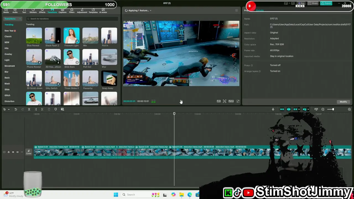
Task: Open the Effects tab
Action: 42,11
